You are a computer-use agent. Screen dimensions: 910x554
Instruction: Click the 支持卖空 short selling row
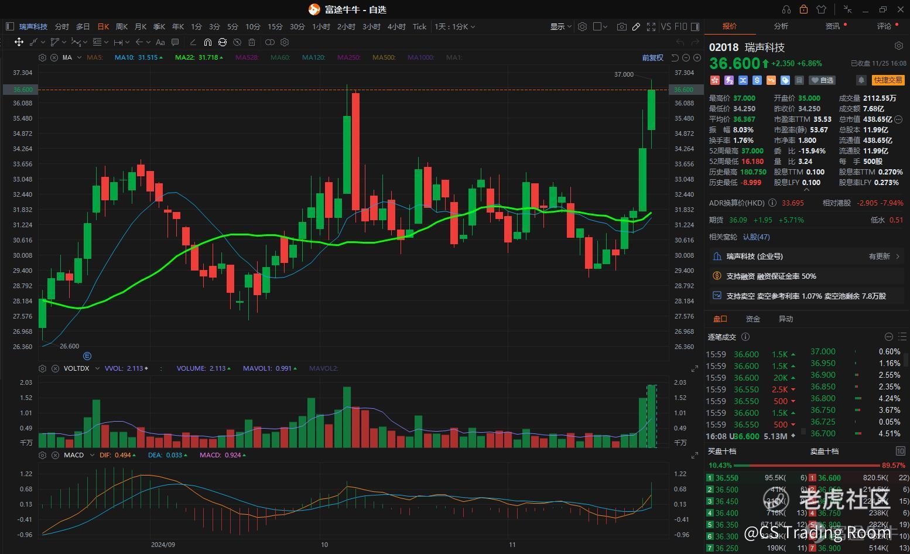[x=806, y=296]
